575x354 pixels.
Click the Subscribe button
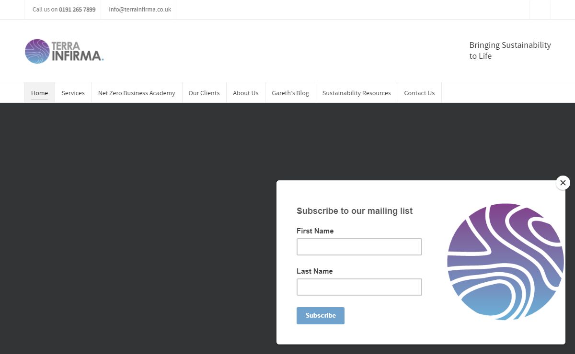click(321, 316)
